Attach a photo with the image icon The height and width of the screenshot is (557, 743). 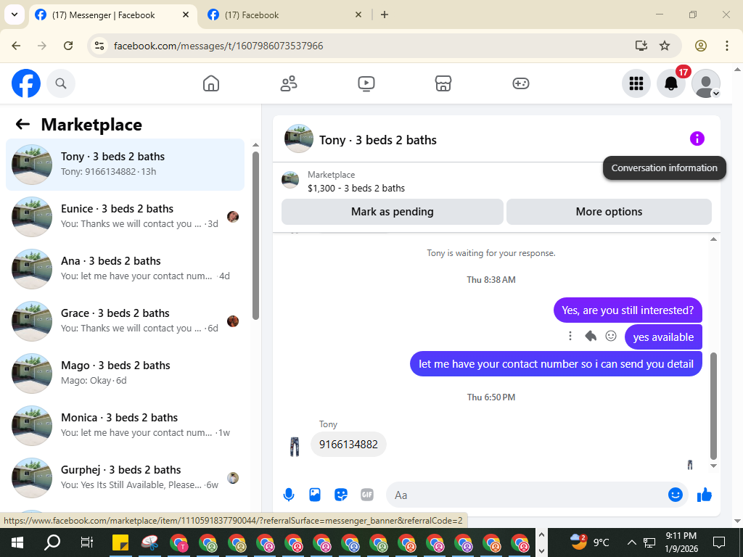pos(315,495)
